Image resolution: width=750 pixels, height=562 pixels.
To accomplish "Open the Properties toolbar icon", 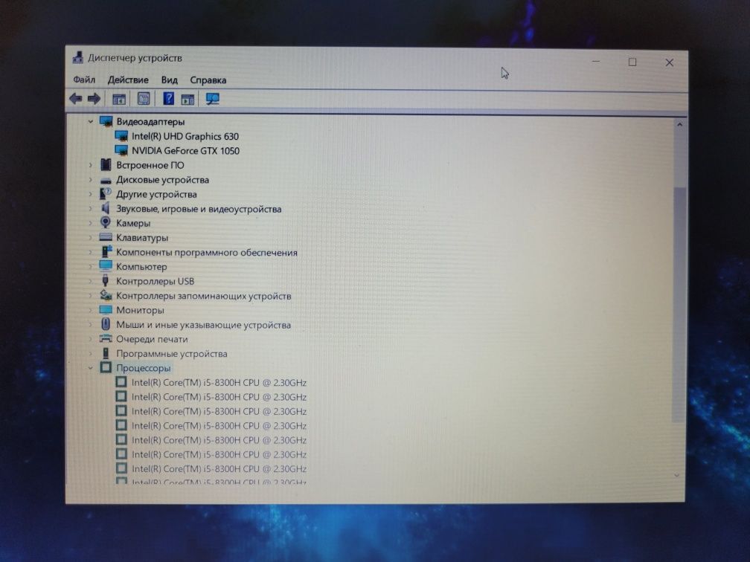I will click(x=144, y=99).
